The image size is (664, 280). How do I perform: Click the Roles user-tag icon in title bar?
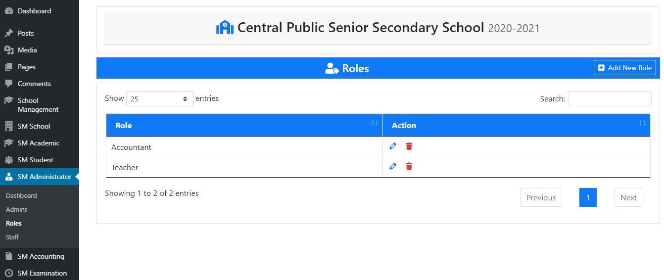[x=331, y=68]
